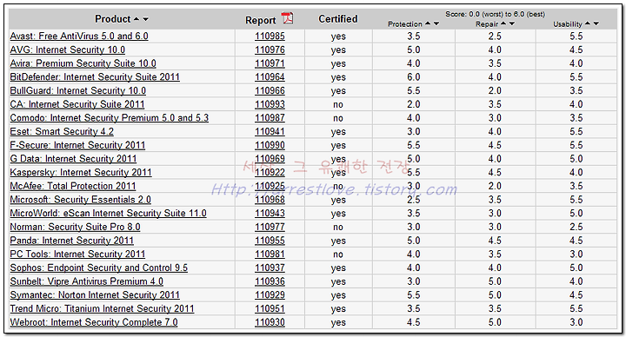Viewport: 626px width, 337px height.
Task: Open Symantec: Norton Internet Security 2011 link
Action: tap(95, 295)
